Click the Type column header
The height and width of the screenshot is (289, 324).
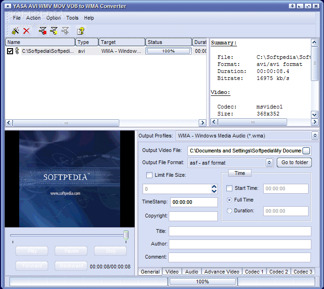(87, 42)
